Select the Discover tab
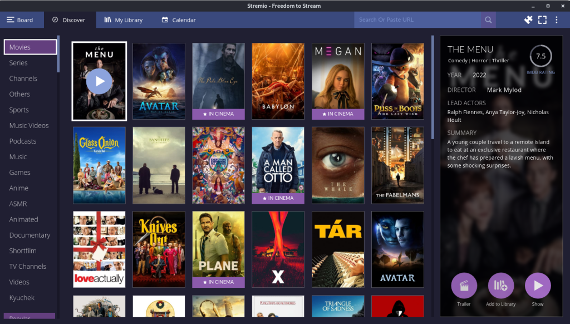Image resolution: width=570 pixels, height=324 pixels. pyautogui.click(x=68, y=20)
